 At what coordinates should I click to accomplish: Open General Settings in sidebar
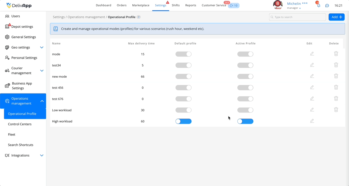[x=23, y=37]
